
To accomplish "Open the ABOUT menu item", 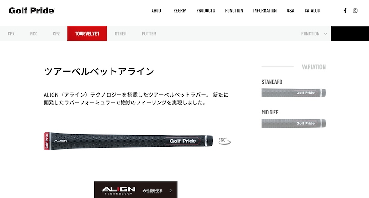I will click(157, 11).
